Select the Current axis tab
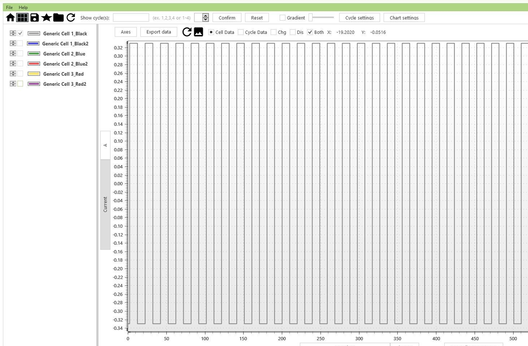The height and width of the screenshot is (346, 528). (x=105, y=204)
